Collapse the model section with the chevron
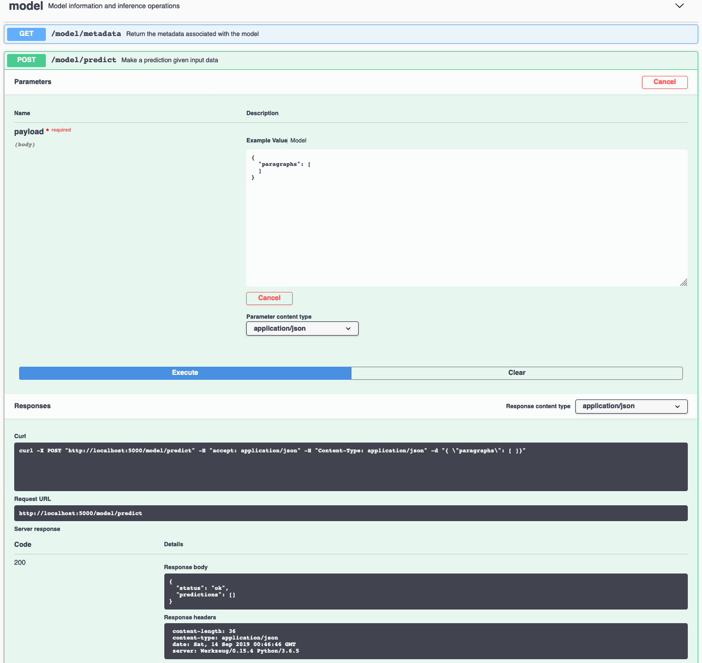The width and height of the screenshot is (702, 663). (679, 5)
